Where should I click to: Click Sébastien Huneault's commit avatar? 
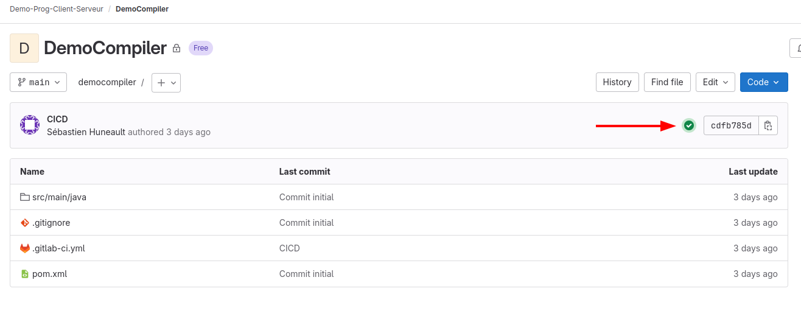point(30,125)
